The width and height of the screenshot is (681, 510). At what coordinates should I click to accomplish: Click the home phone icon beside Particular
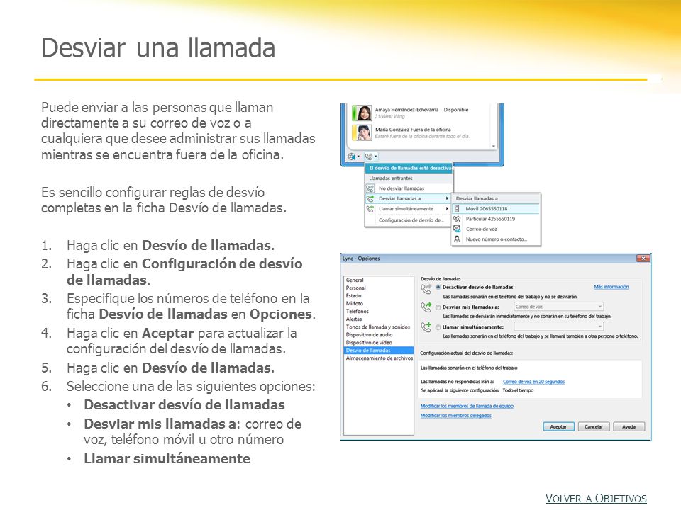coord(457,219)
